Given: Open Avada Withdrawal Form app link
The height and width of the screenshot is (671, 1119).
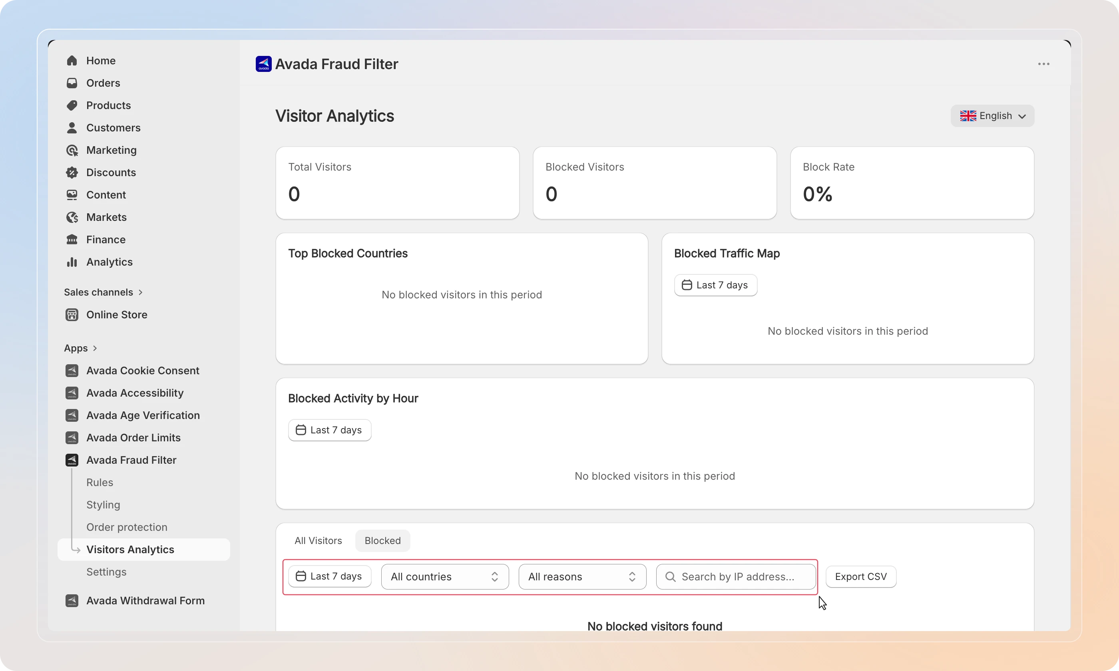Looking at the screenshot, I should pos(145,600).
